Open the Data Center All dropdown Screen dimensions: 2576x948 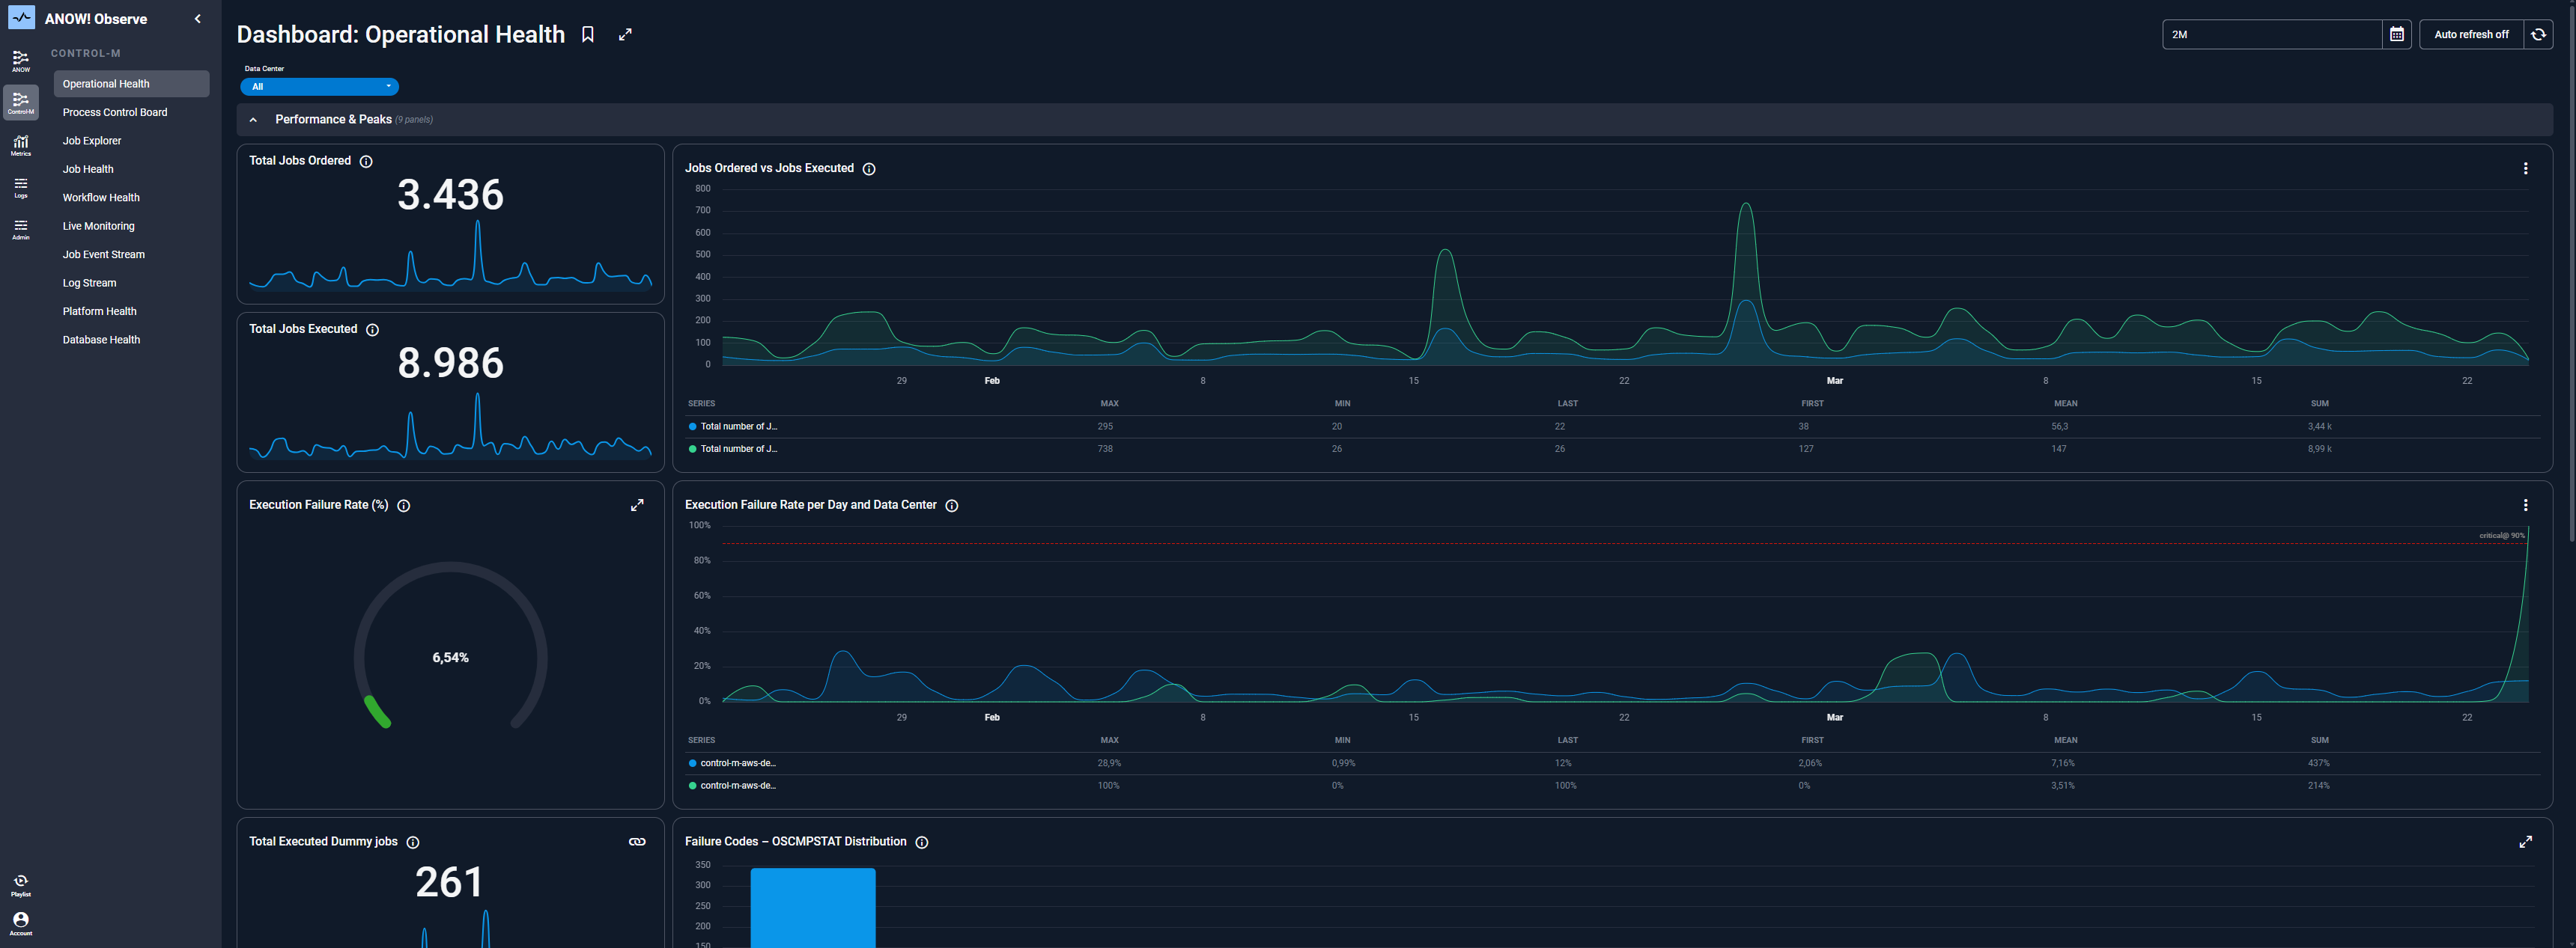tap(320, 87)
